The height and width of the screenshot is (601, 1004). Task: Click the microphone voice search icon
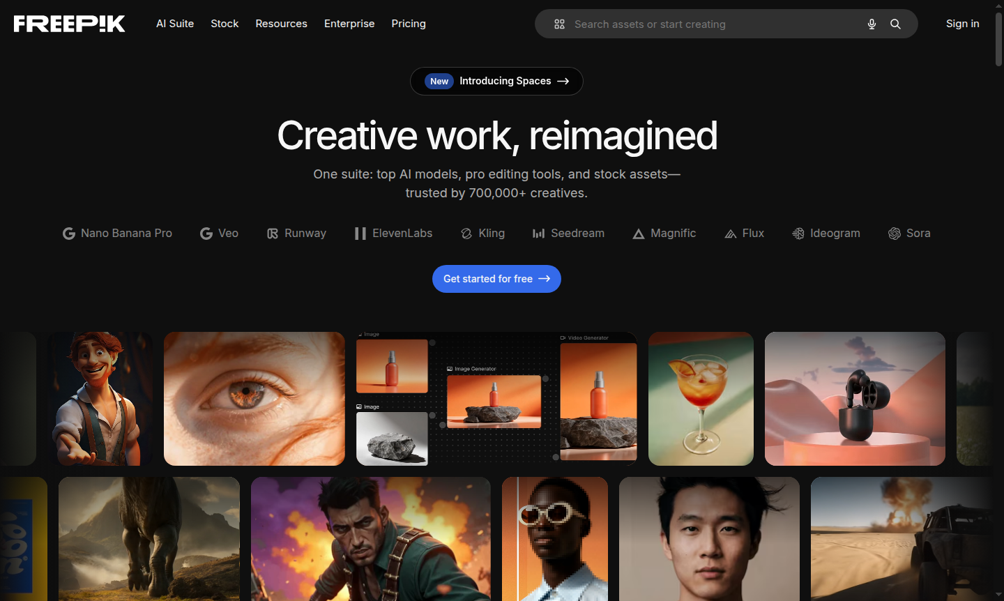click(872, 24)
